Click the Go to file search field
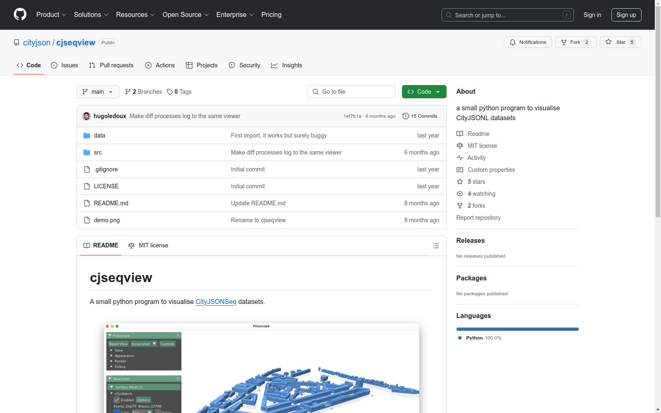 (351, 92)
